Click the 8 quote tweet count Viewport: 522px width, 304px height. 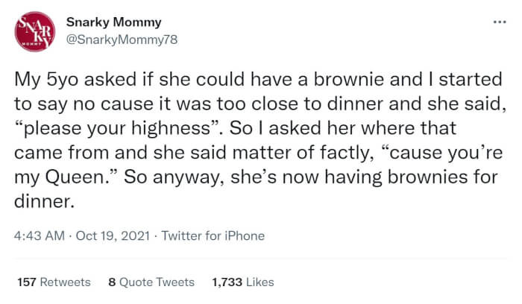[x=112, y=282]
